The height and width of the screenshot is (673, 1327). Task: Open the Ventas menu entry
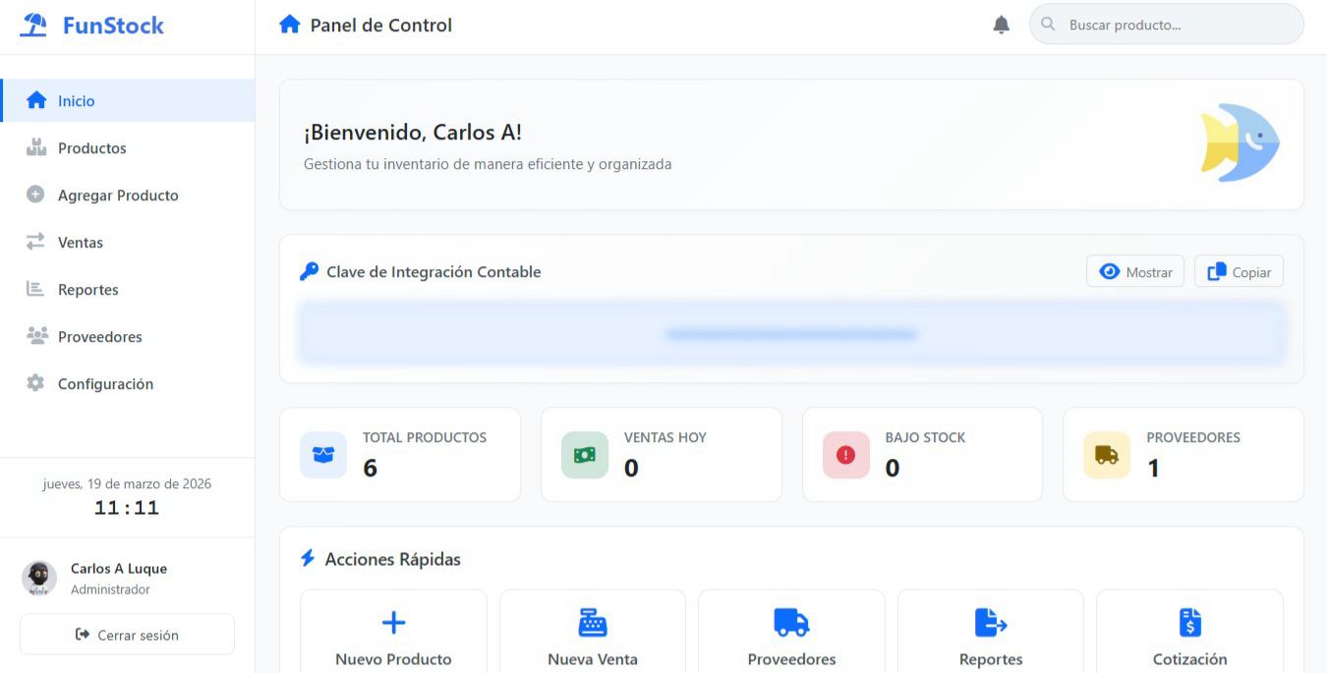coord(80,242)
